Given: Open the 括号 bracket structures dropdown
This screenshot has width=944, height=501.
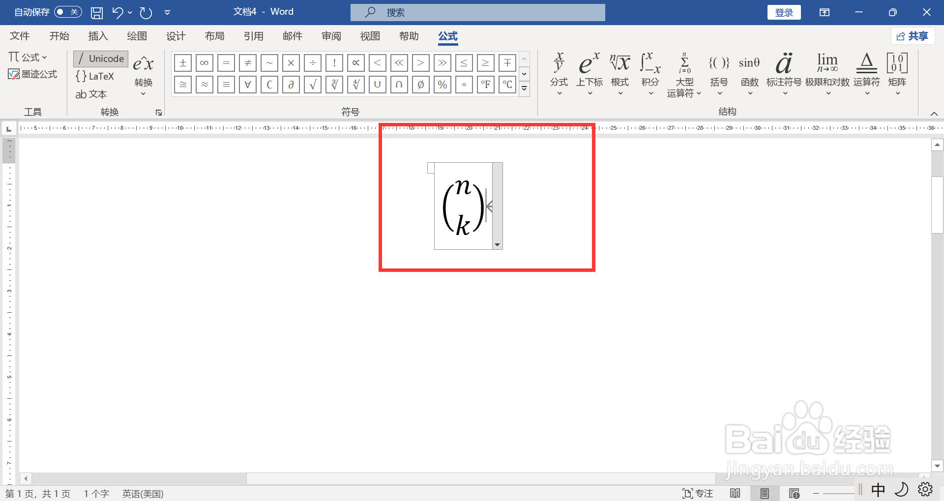Looking at the screenshot, I should coord(719,74).
